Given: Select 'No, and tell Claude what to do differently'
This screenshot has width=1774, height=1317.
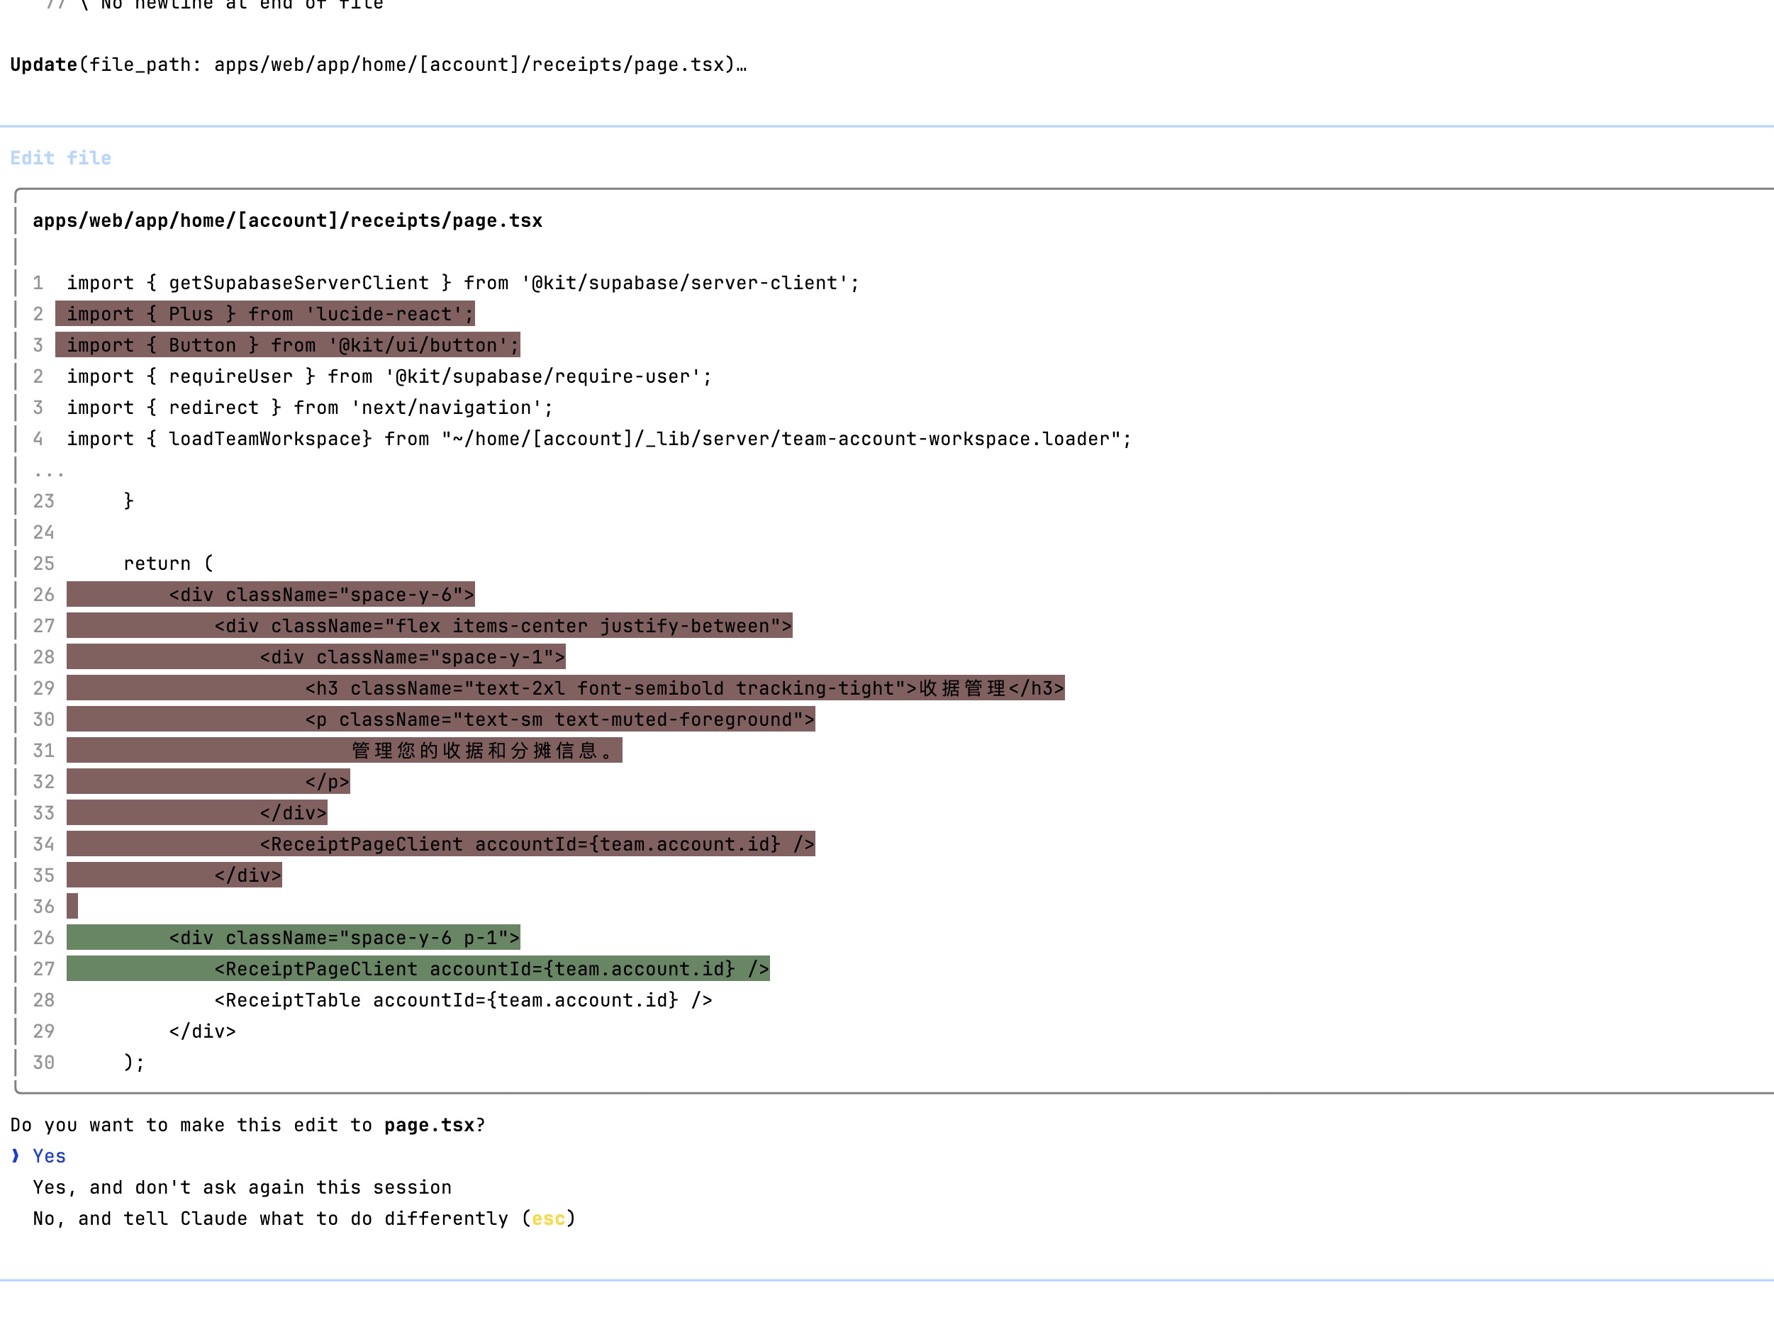Looking at the screenshot, I should click(303, 1218).
